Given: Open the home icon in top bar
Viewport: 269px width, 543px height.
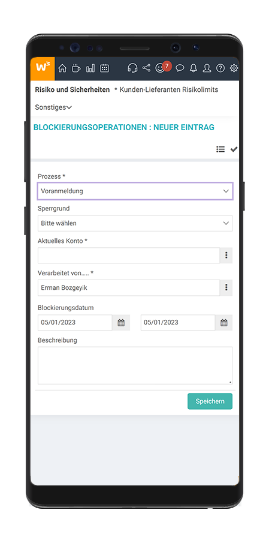Looking at the screenshot, I should pyautogui.click(x=62, y=68).
